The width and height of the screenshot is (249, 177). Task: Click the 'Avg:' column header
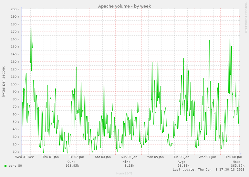[x=182, y=162]
